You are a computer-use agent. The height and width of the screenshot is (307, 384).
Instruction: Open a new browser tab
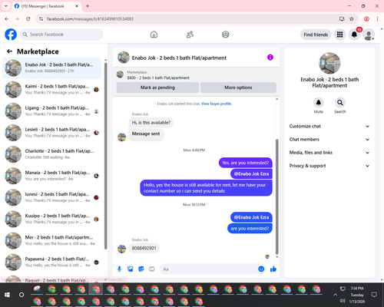tap(88, 6)
